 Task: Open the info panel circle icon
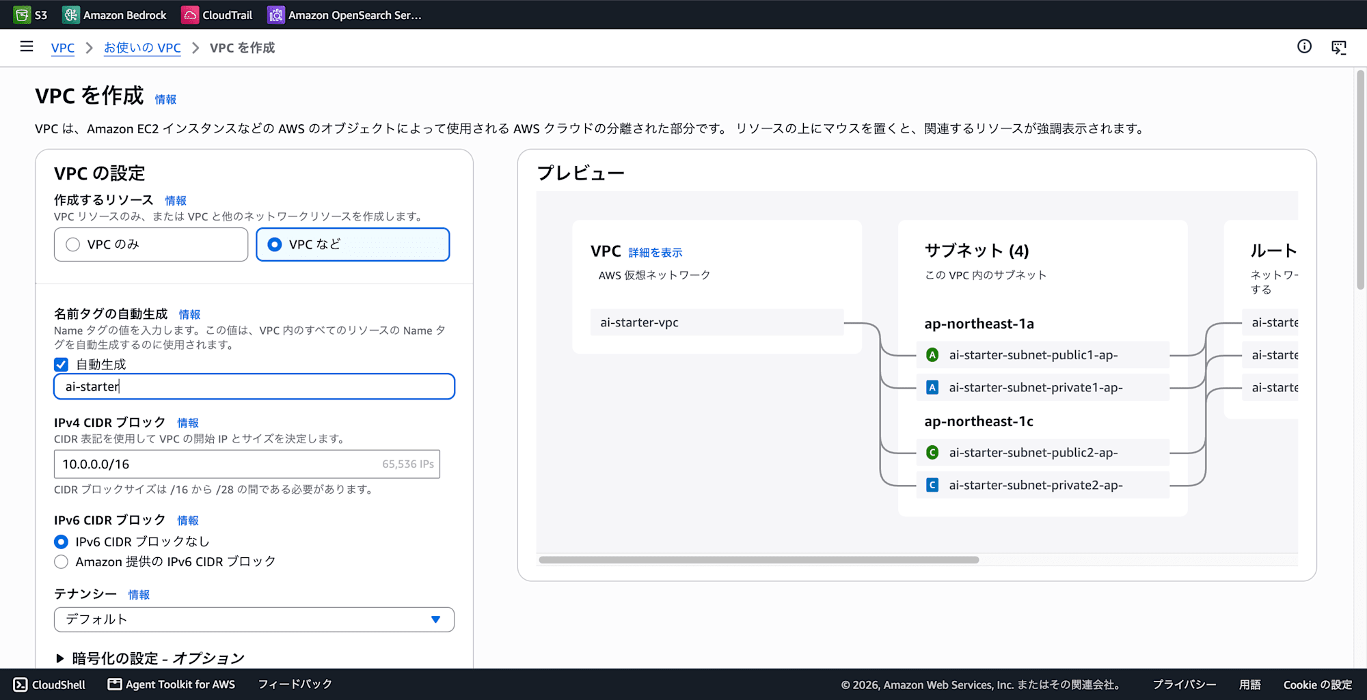[x=1304, y=46]
